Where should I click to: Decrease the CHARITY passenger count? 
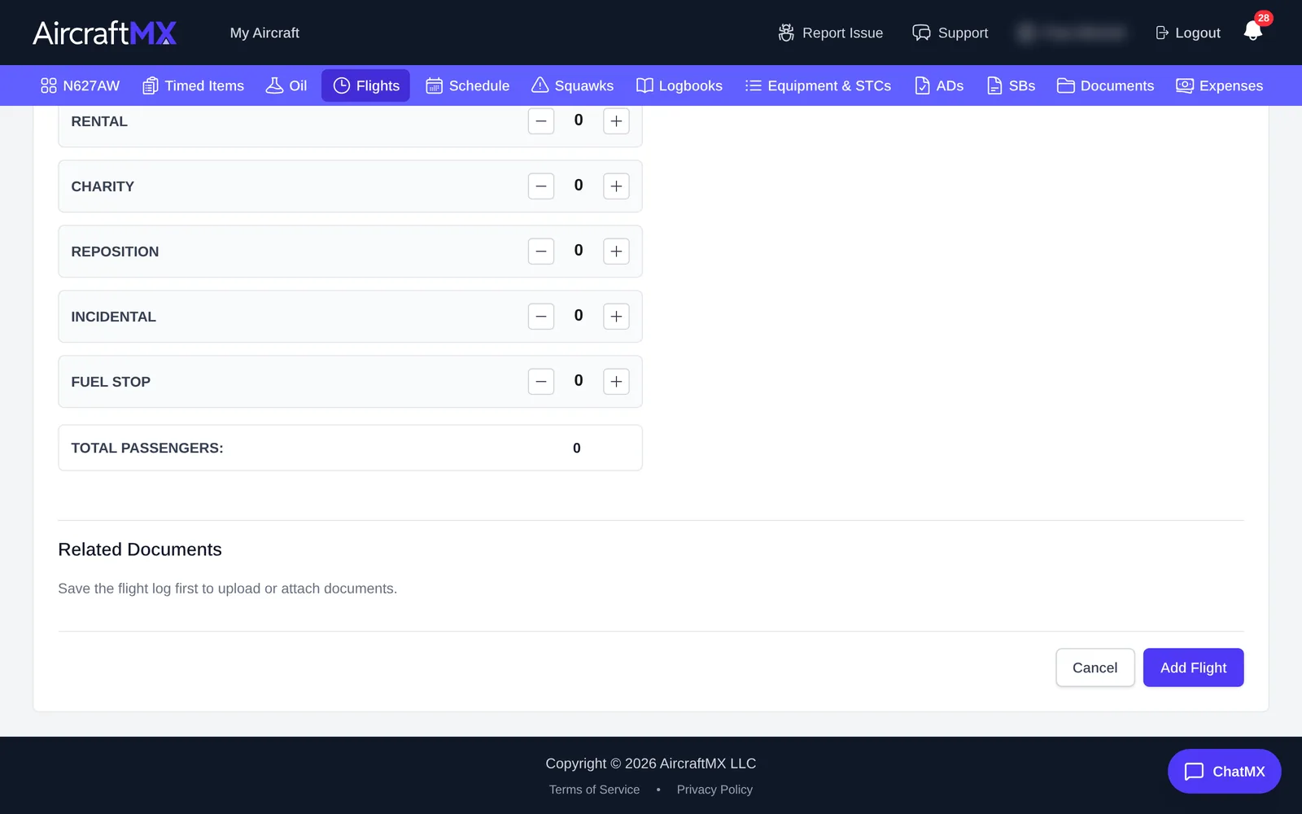click(x=541, y=186)
